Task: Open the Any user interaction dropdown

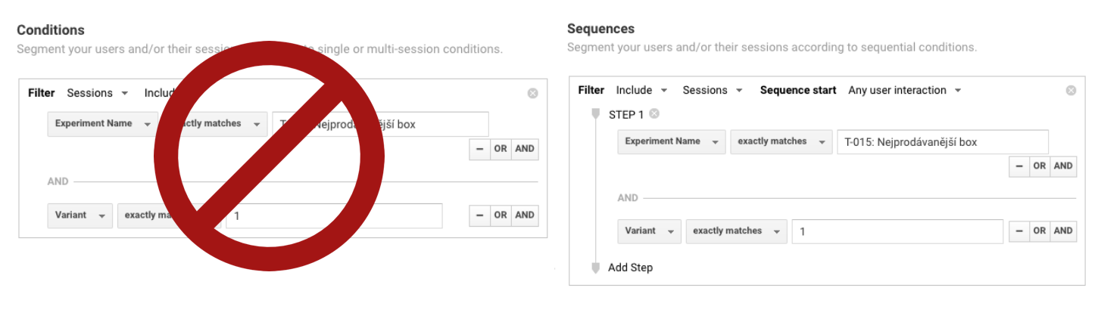Action: 904,91
